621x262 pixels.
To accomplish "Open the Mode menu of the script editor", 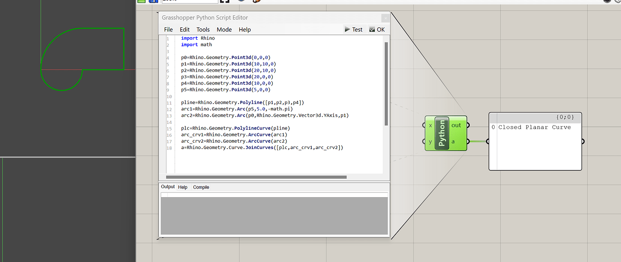I will click(x=224, y=29).
